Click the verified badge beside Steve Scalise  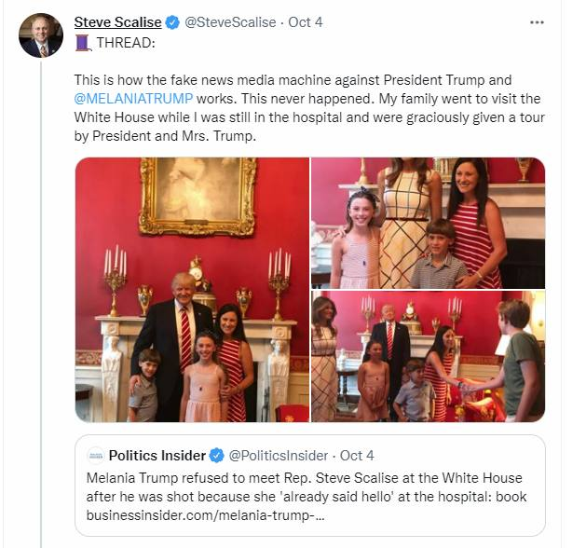click(174, 22)
